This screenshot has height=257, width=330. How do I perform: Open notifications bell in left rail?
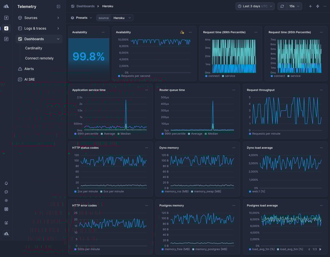coord(6,183)
